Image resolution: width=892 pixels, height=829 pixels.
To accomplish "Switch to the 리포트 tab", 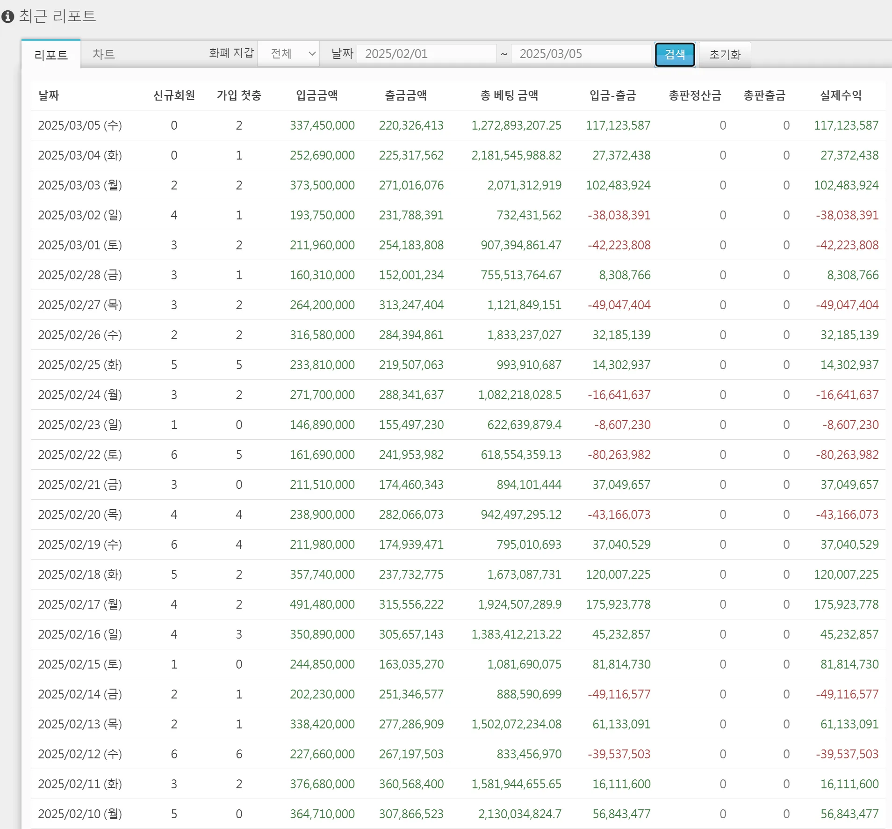I will 51,55.
